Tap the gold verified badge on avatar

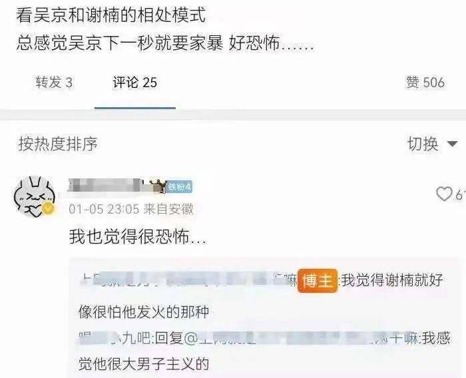pos(48,208)
